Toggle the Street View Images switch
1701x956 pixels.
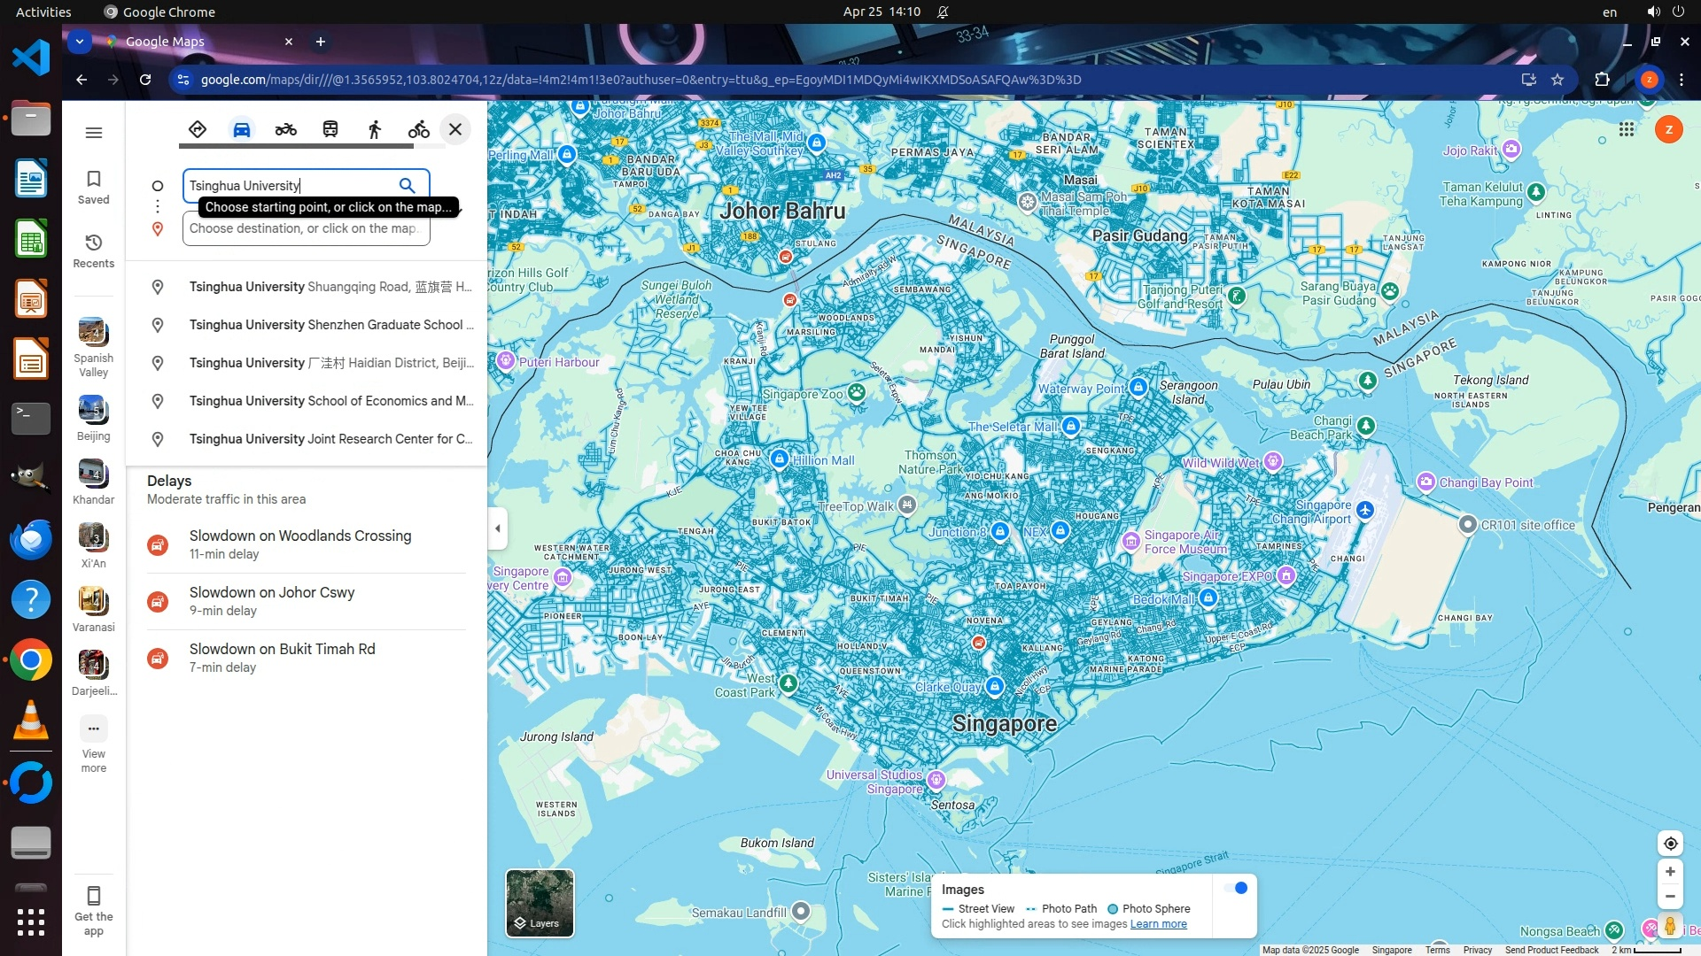1236,888
